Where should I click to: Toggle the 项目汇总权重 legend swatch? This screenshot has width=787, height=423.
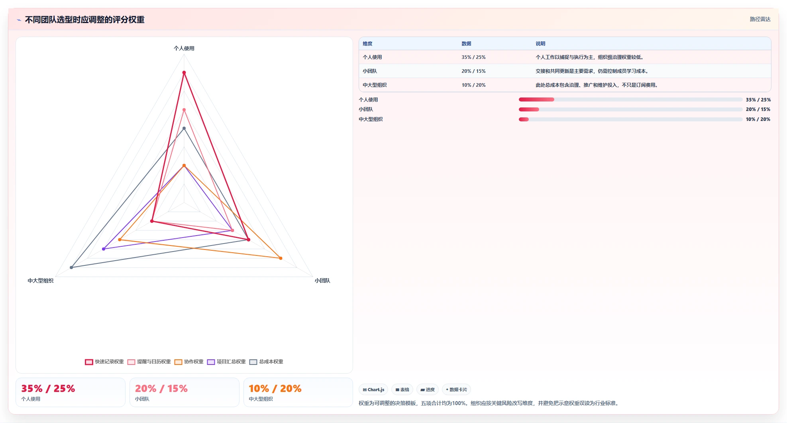coord(211,362)
